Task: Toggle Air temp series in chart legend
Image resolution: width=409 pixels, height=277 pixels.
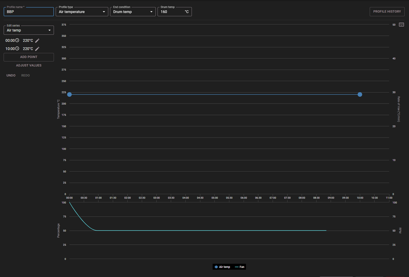Action: (222, 267)
